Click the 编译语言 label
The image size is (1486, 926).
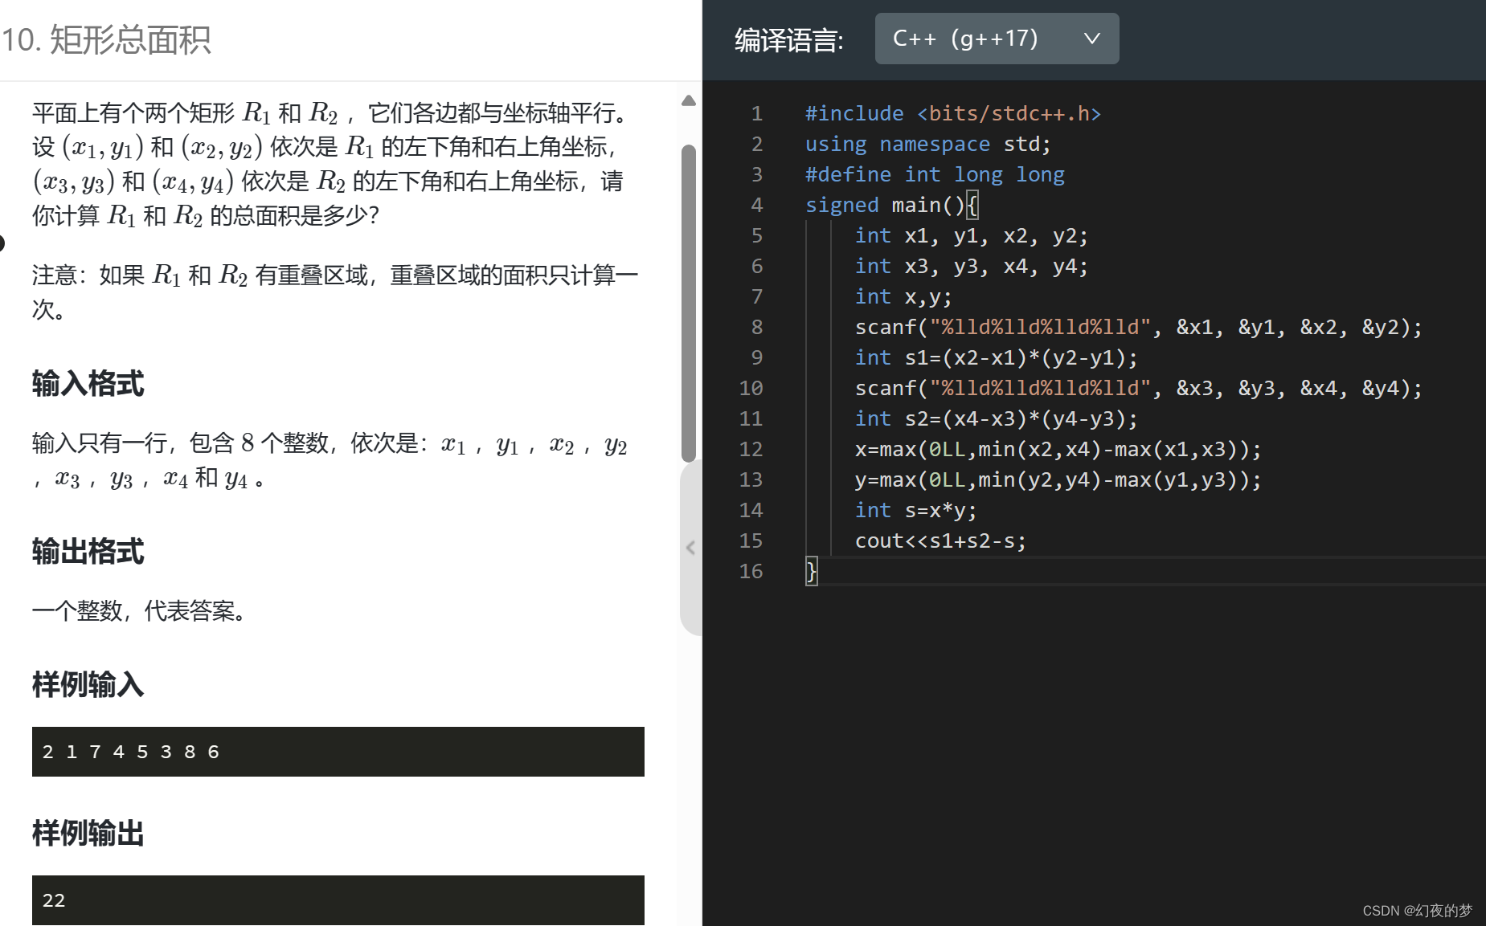tap(789, 39)
